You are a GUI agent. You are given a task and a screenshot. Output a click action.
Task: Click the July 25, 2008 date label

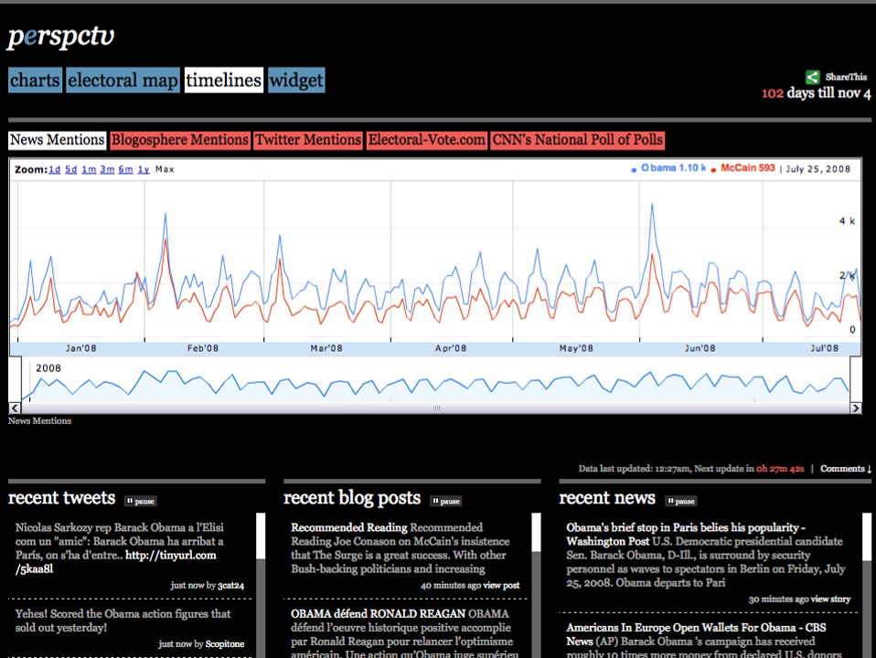pos(817,169)
